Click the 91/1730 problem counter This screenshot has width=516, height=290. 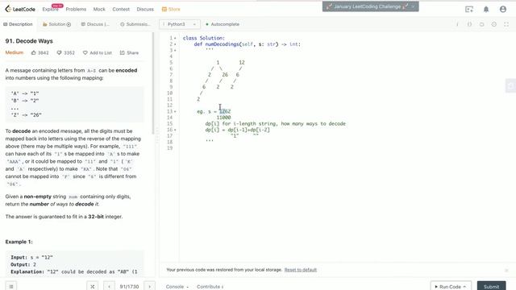pos(129,287)
